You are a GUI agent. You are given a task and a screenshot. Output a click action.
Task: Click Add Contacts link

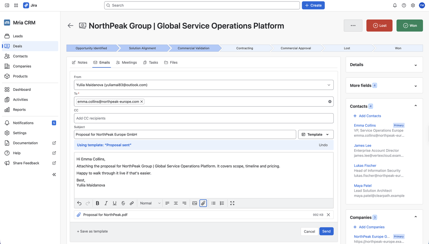[367, 116]
